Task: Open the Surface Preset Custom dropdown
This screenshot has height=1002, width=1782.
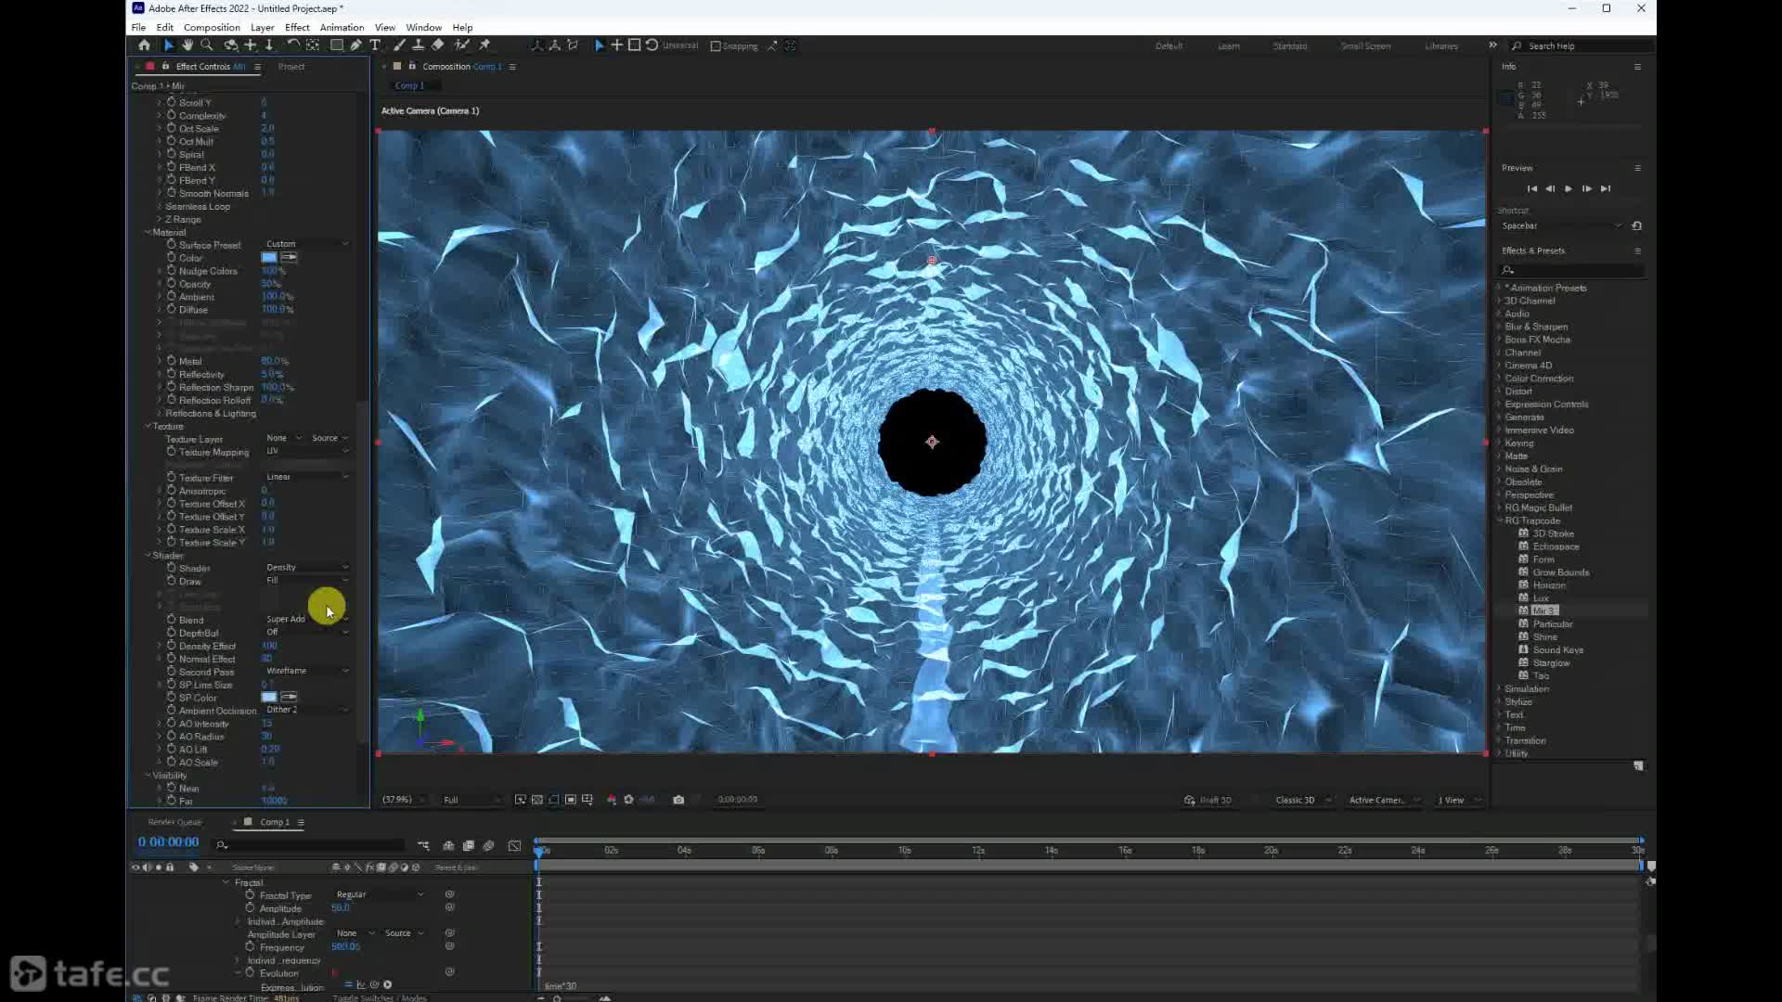Action: [306, 244]
